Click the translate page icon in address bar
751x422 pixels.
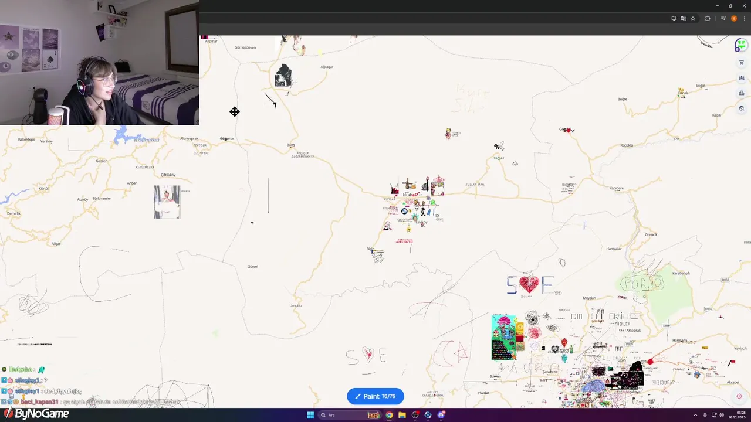click(683, 19)
